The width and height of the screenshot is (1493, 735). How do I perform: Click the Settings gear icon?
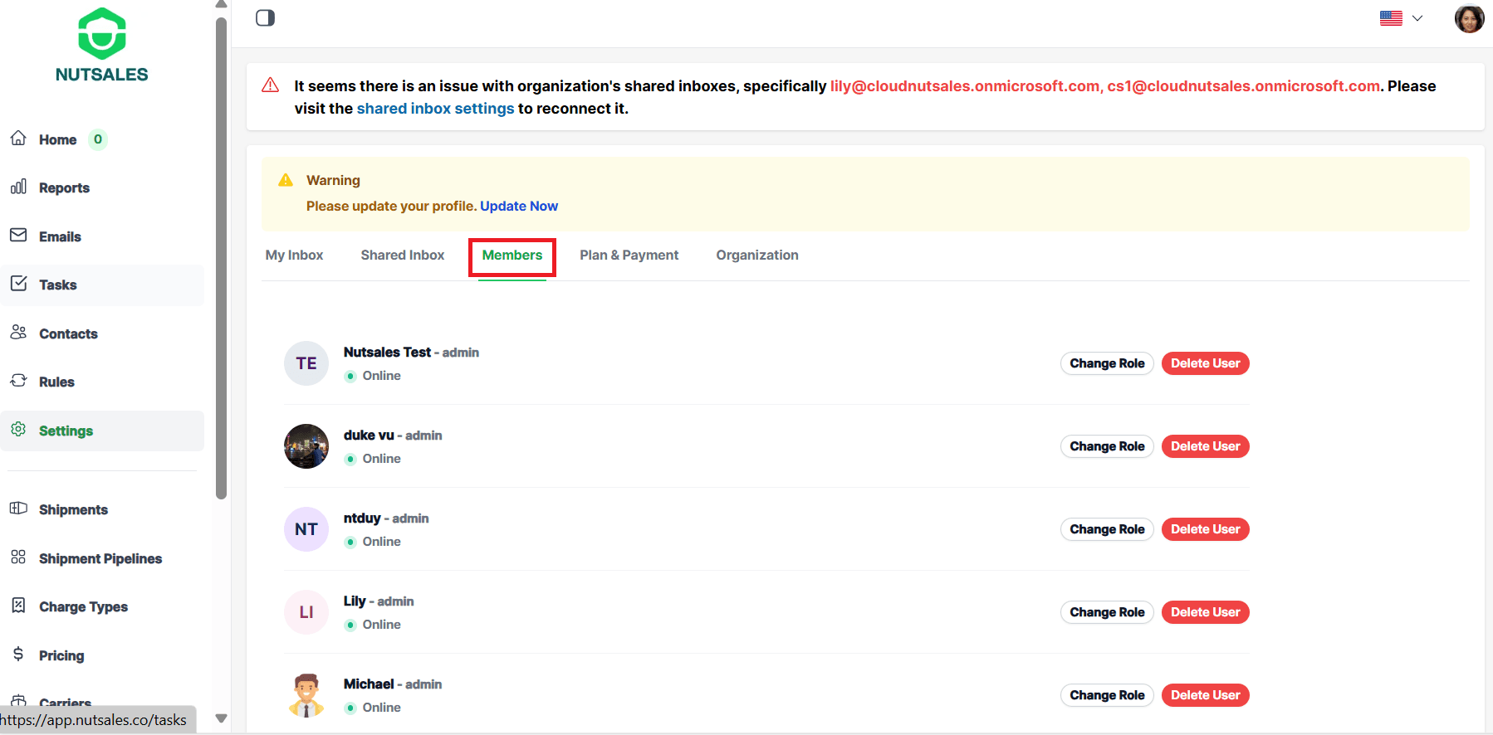coord(18,430)
